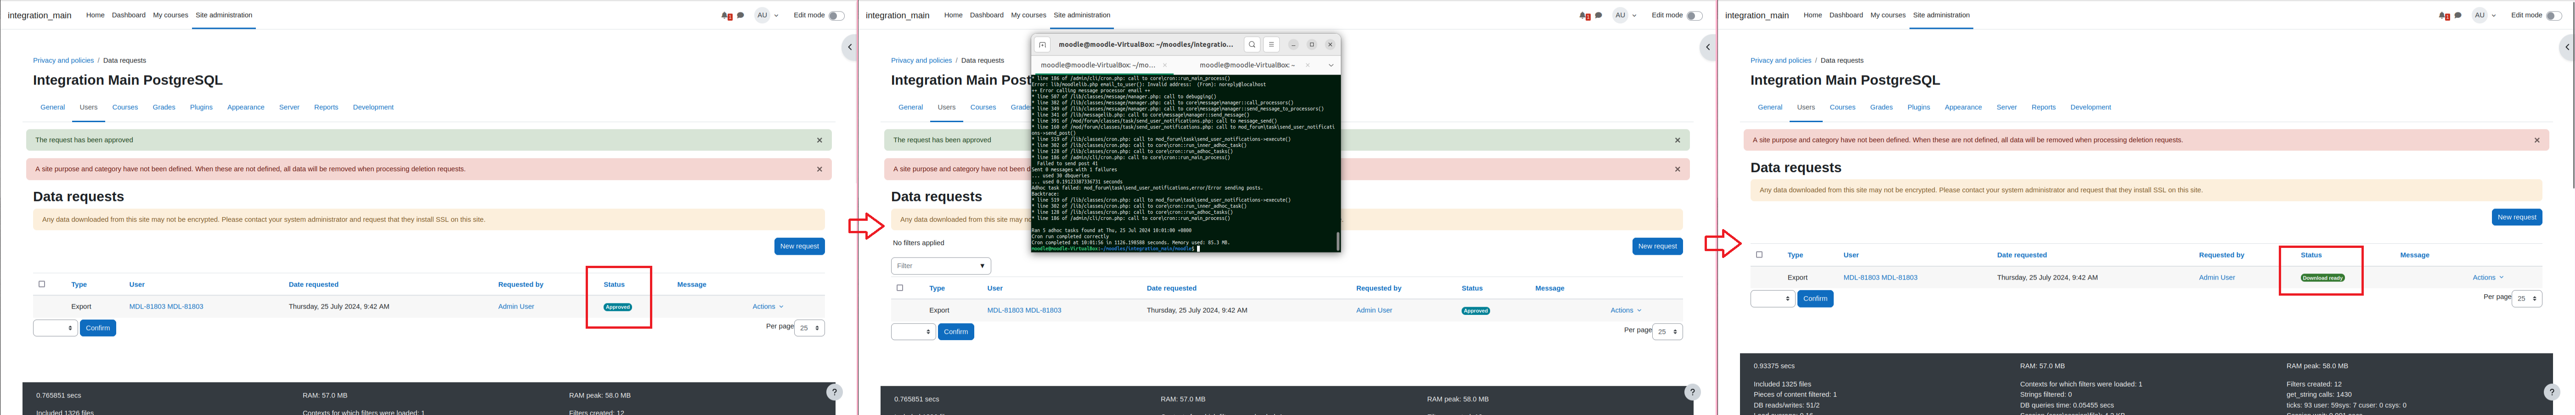Open My courses in right panel navbar

1888,15
